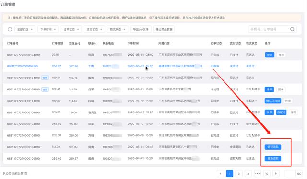This screenshot has width=307, height=179.
Task: Click the 2020-04-01 15:20 order time
Action: coord(140,158)
